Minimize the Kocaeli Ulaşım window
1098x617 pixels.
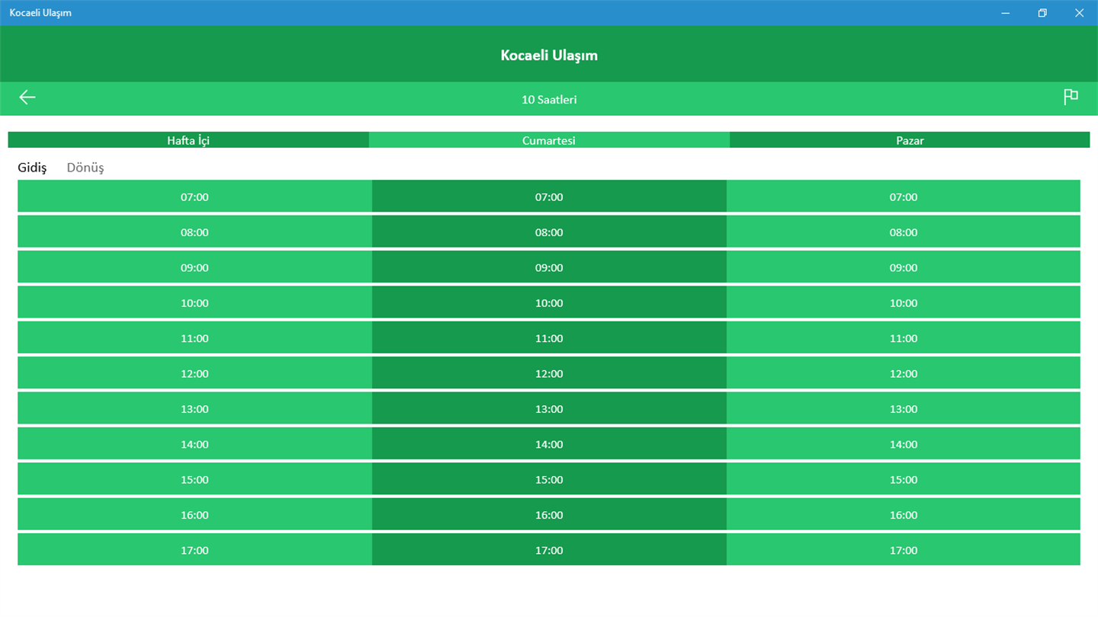pos(1006,13)
